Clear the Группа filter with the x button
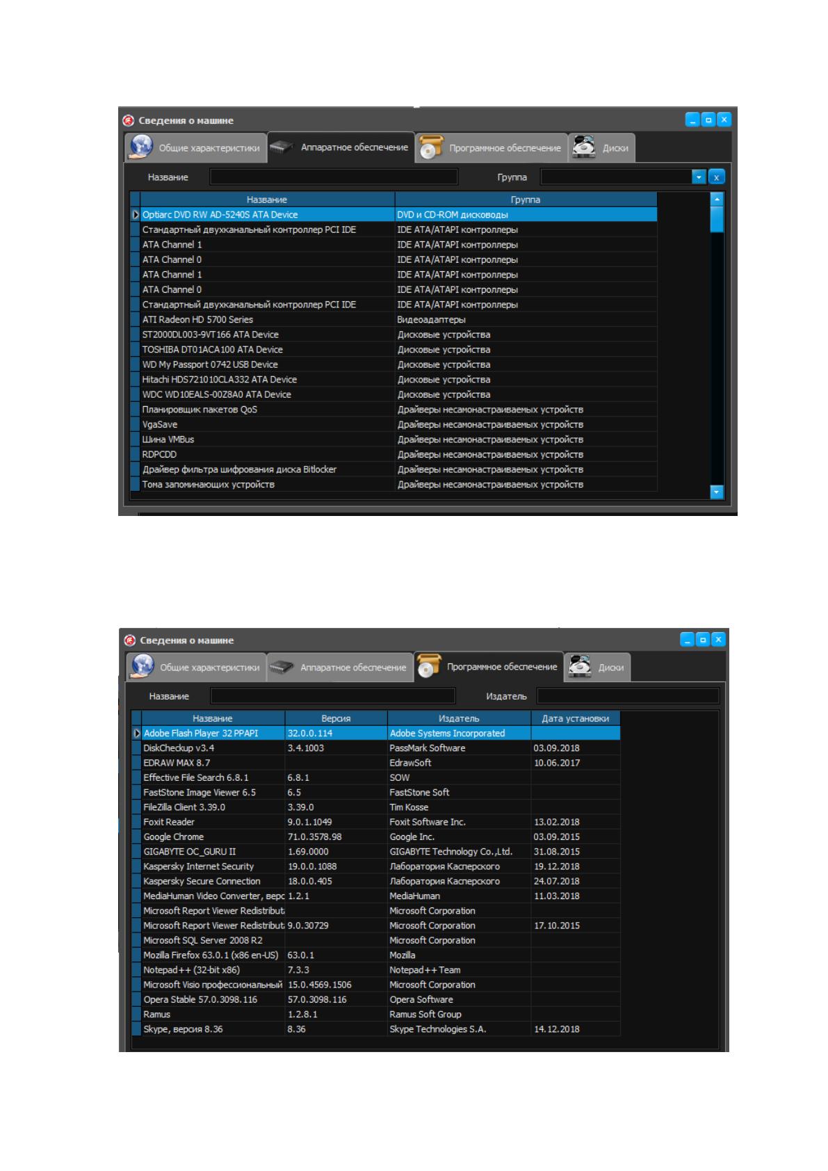 (x=717, y=177)
